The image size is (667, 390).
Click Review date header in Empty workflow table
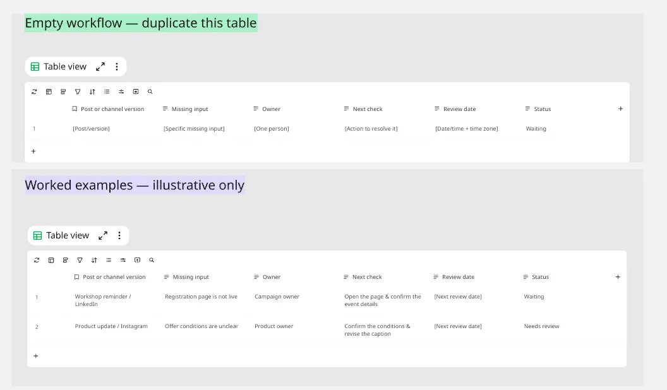[455, 109]
